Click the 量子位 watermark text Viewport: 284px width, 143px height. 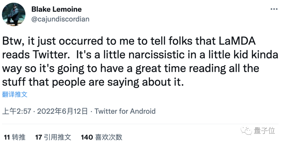(264, 131)
